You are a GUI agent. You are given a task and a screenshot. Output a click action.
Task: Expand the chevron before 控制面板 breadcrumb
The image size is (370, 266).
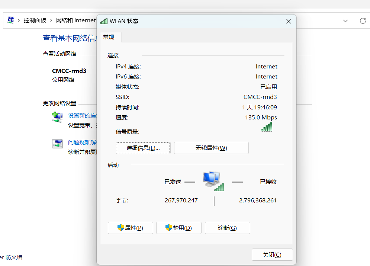[19, 20]
